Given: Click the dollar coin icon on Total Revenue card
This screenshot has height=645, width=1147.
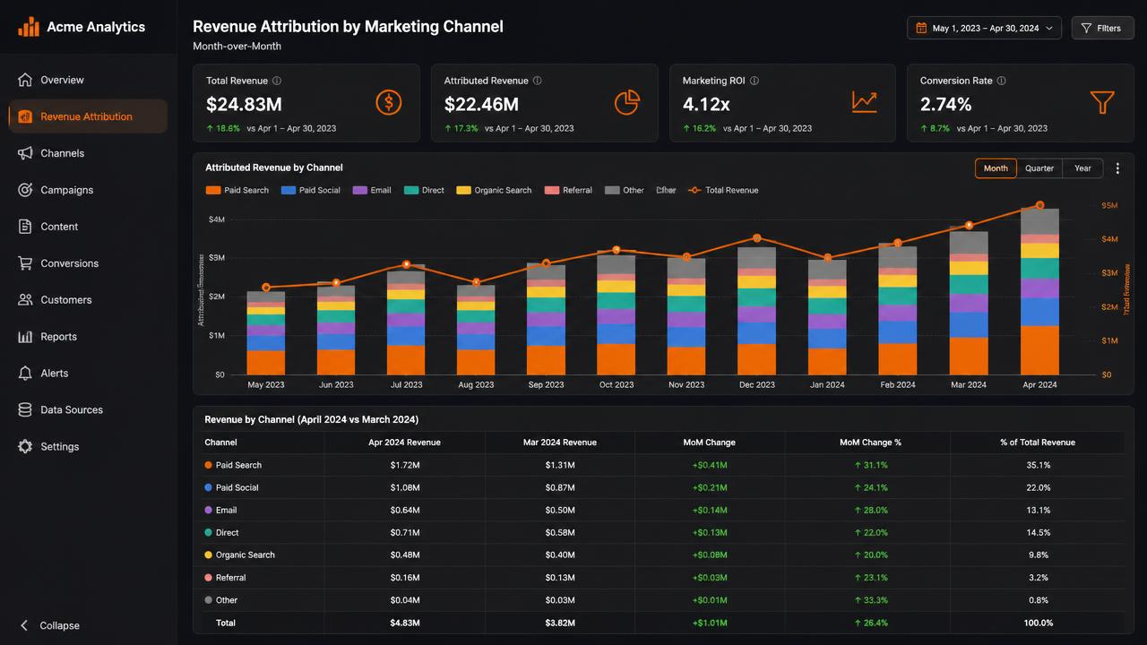Looking at the screenshot, I should 389,102.
